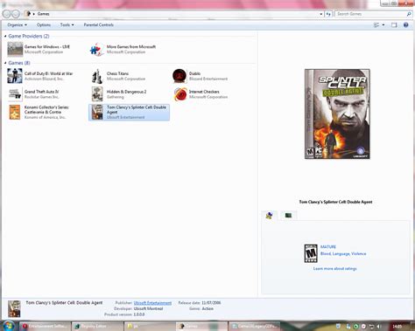Collapse the Game Providers group
415x331 pixels.
tap(5, 36)
